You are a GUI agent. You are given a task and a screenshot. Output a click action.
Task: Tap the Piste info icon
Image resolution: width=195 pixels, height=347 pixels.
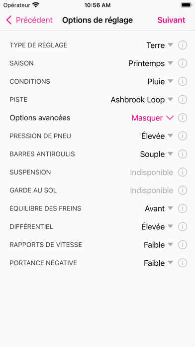pyautogui.click(x=183, y=100)
